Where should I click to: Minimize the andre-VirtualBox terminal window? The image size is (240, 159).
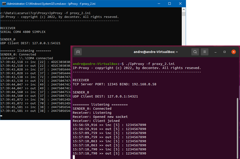click(215, 52)
